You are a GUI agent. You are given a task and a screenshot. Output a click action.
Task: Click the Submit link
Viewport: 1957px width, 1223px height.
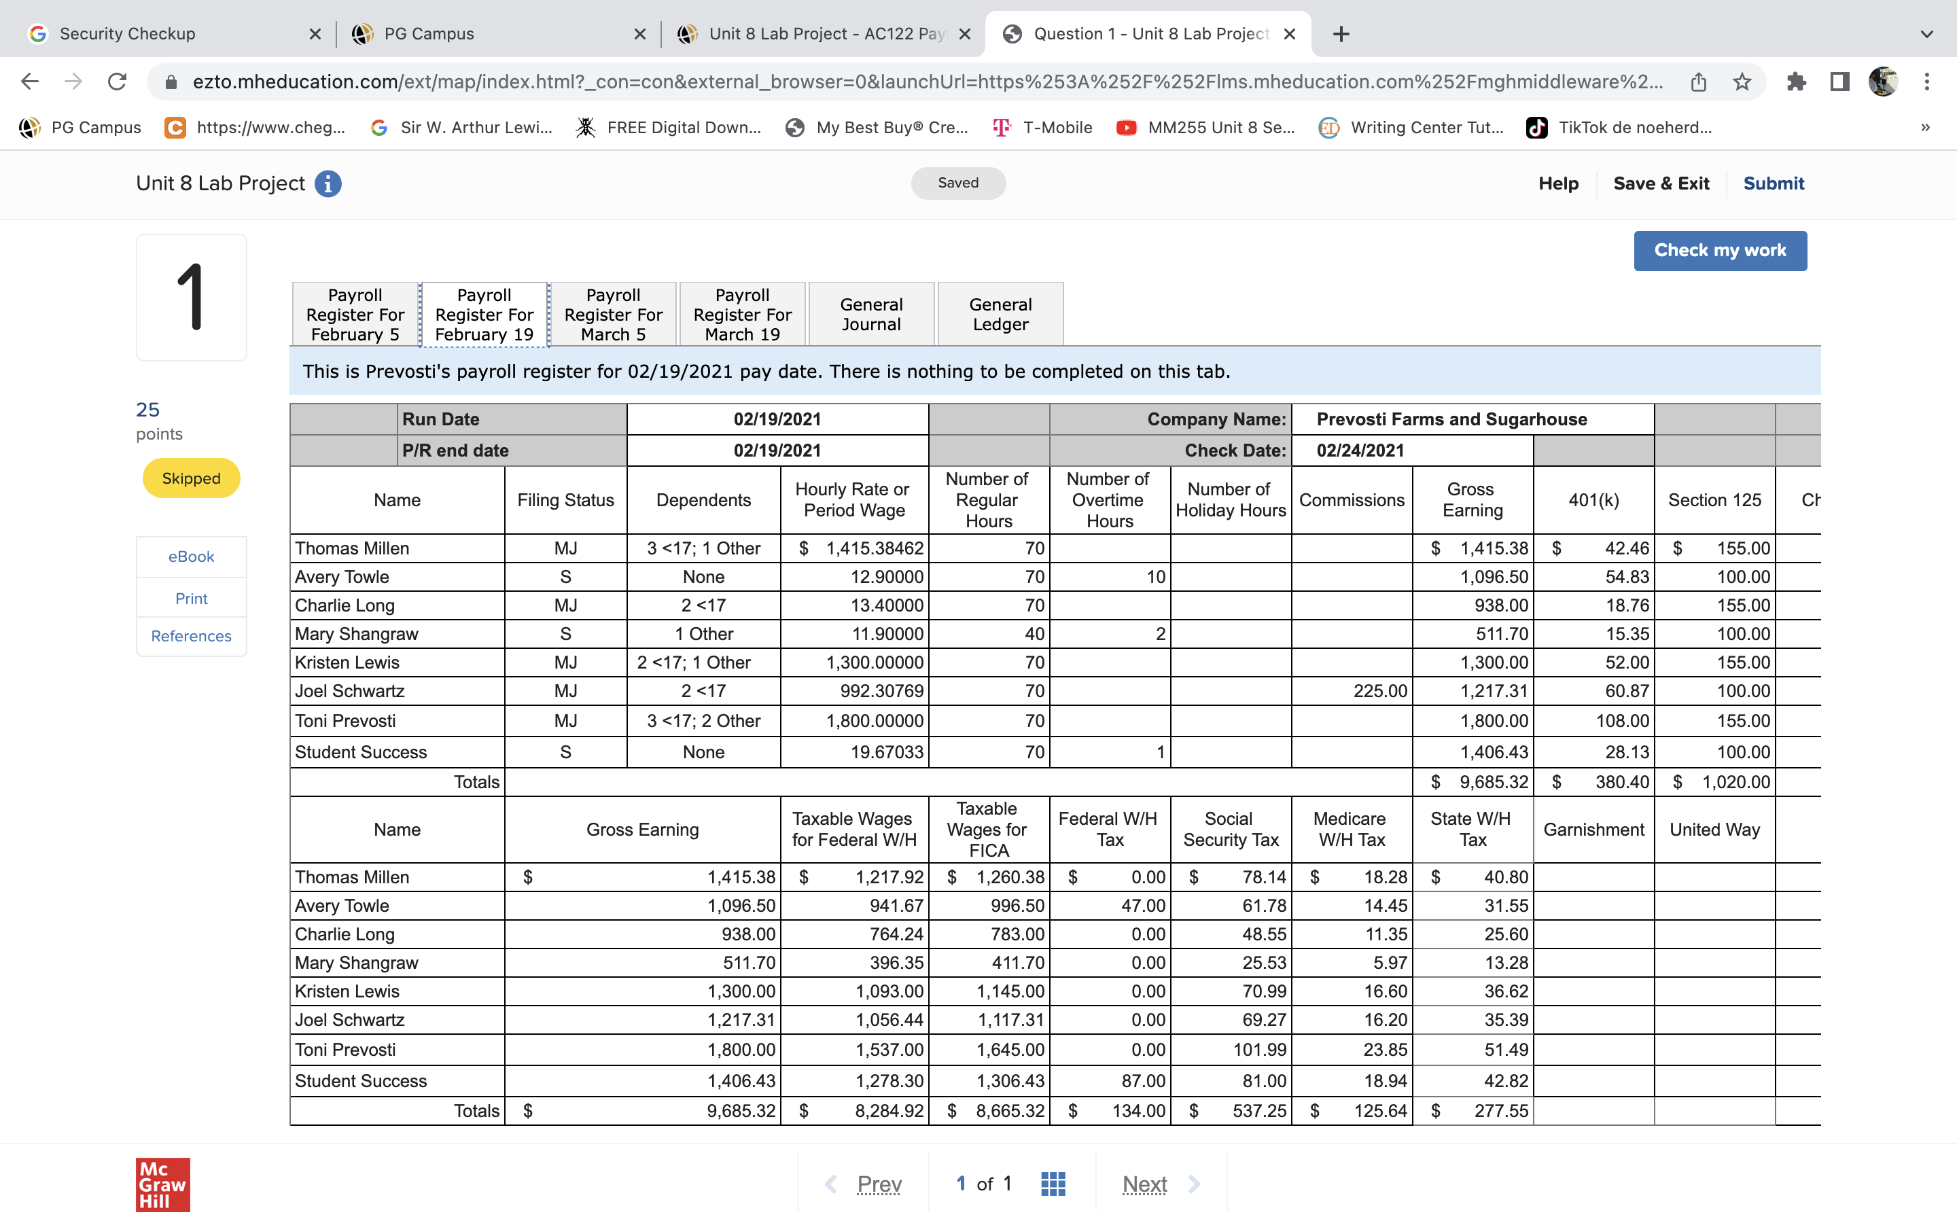coord(1773,183)
